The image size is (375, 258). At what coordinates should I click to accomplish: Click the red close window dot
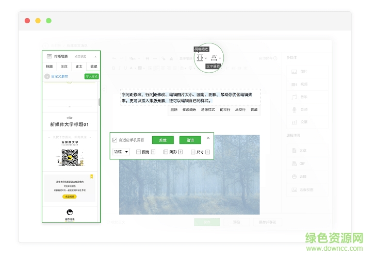click(27, 21)
